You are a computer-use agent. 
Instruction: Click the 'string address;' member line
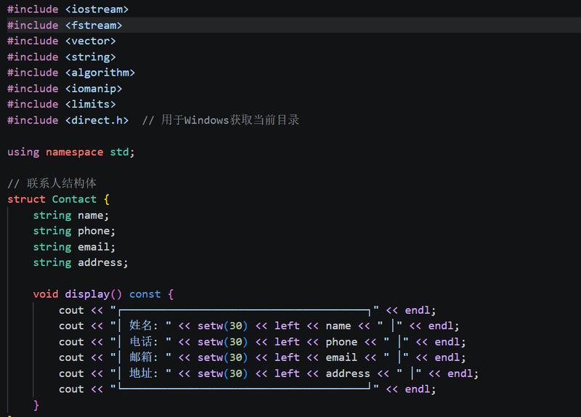coord(81,262)
